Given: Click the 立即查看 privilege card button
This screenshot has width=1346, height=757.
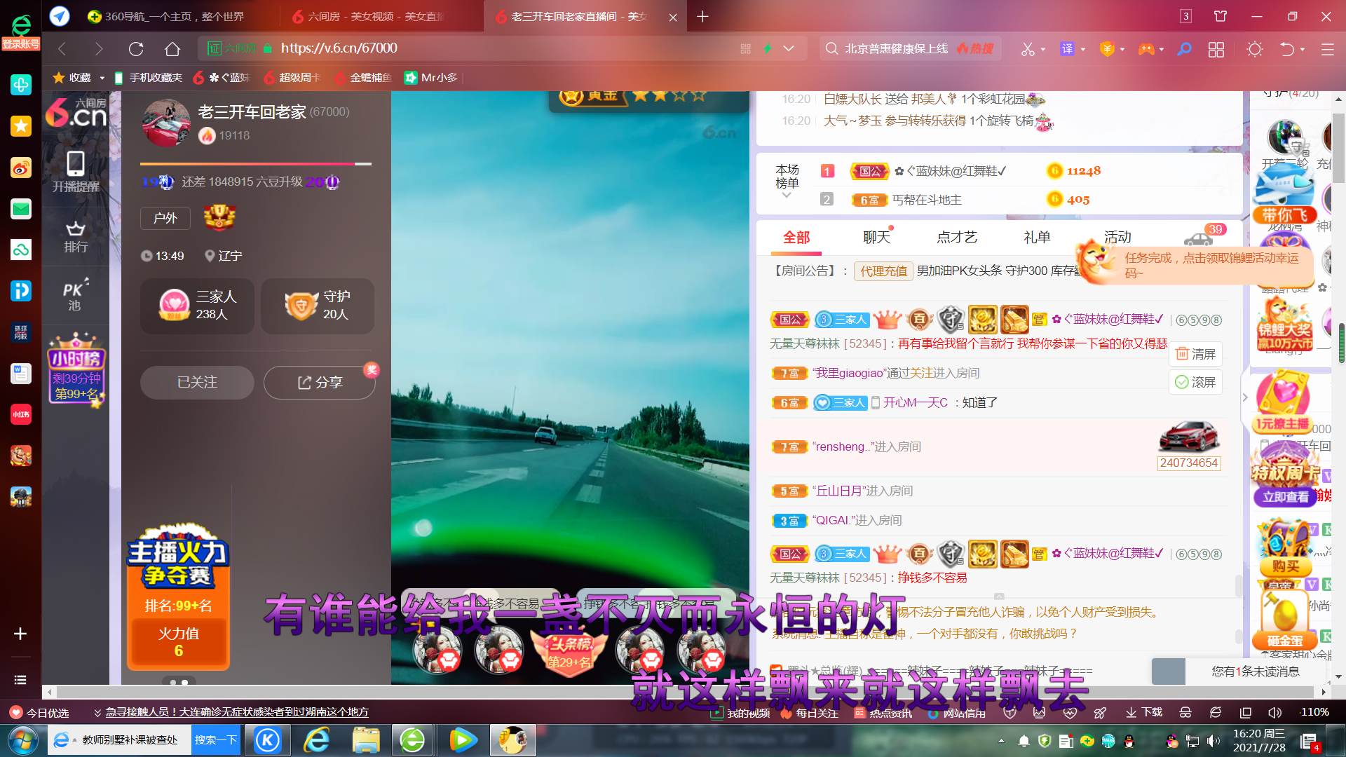Looking at the screenshot, I should click(1285, 497).
